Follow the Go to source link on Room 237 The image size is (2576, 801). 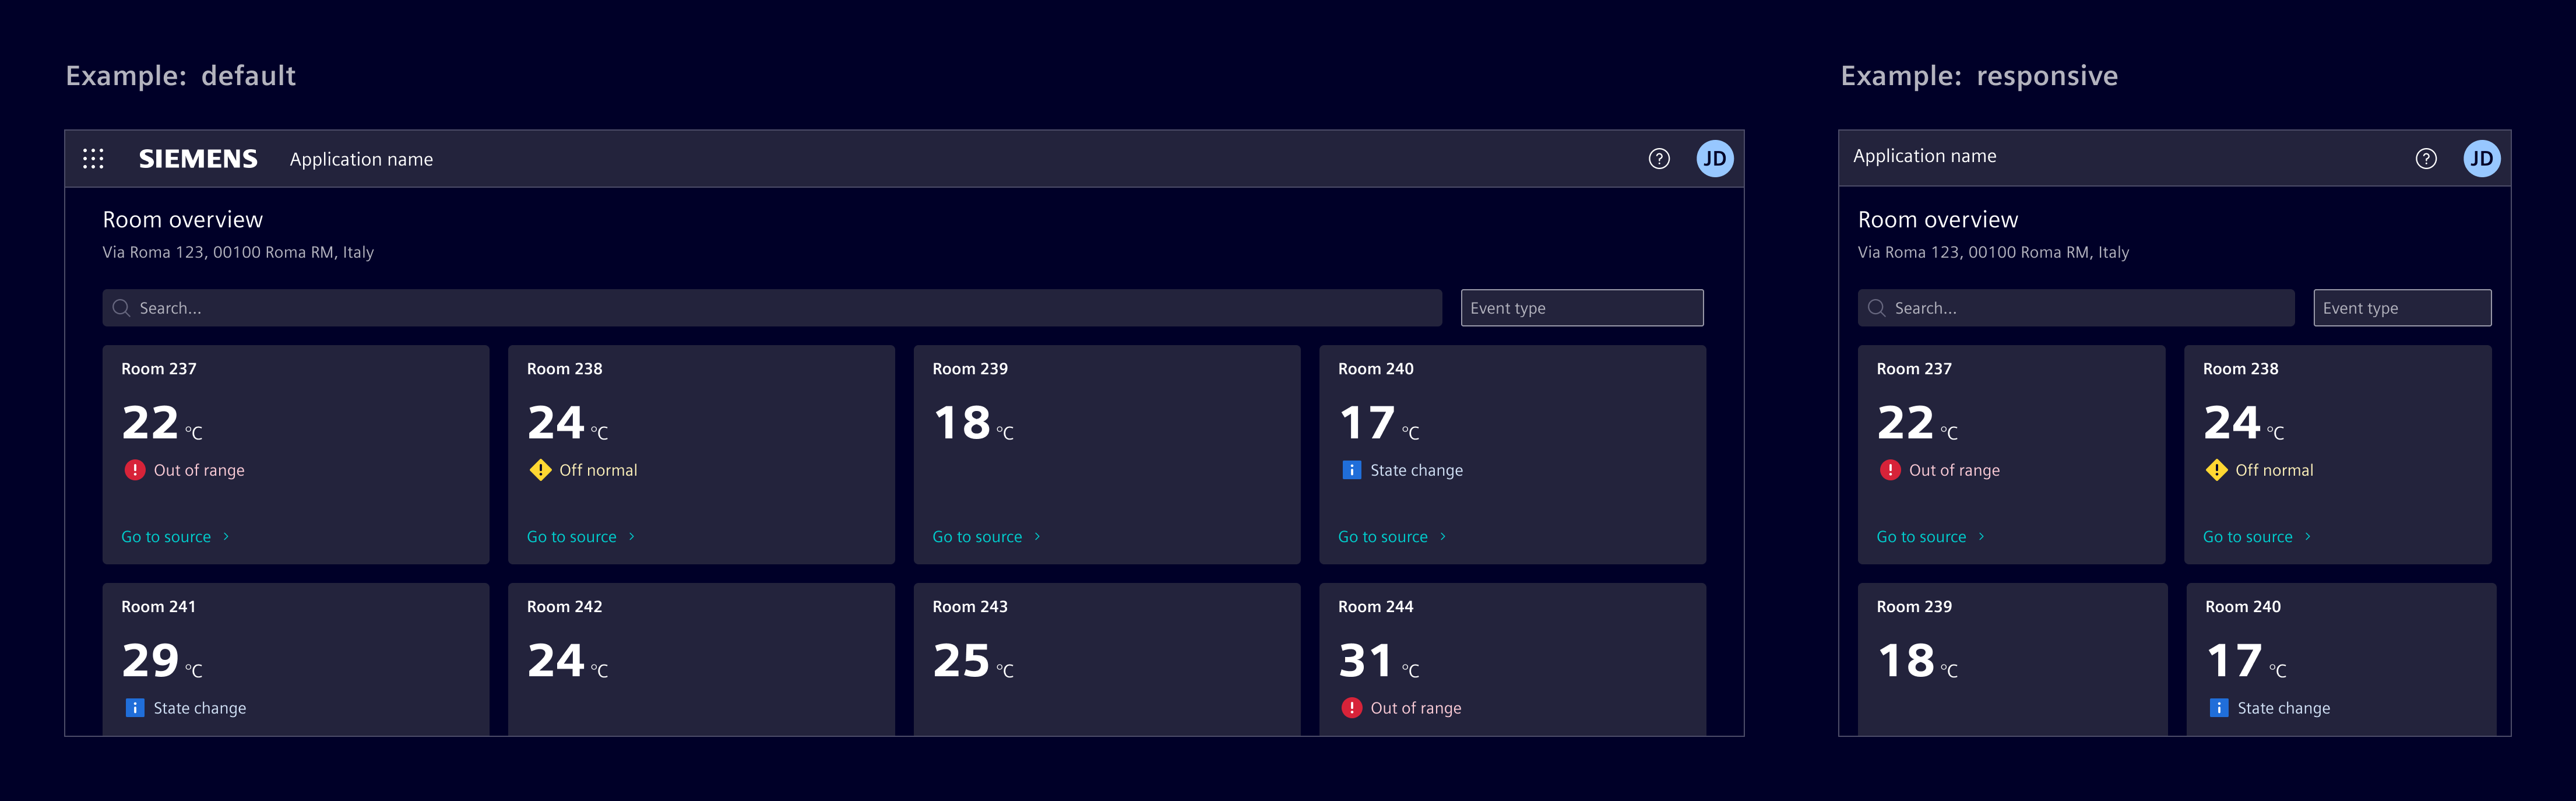(166, 536)
